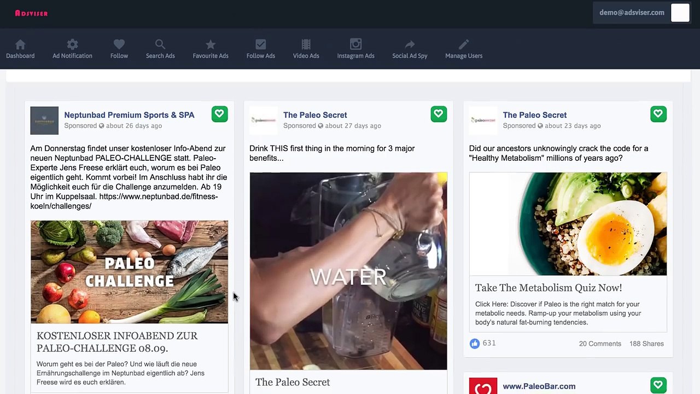Click the 631 likes count
Viewport: 700px width, 394px height.
pyautogui.click(x=489, y=343)
